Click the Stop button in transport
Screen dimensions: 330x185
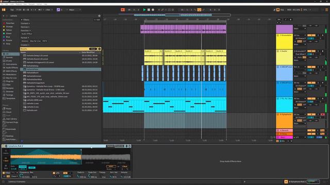click(148, 10)
